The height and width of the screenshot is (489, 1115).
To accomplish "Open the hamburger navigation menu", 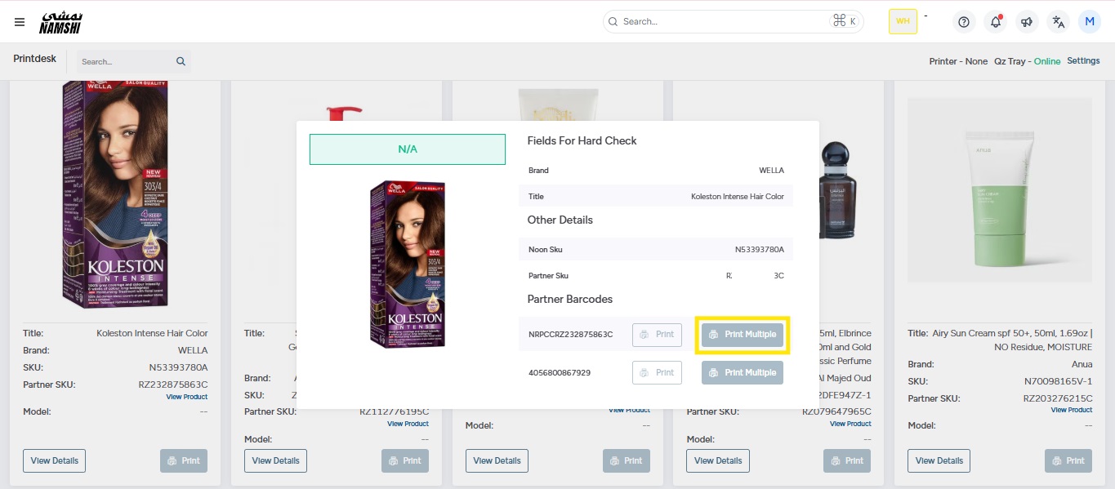I will click(x=20, y=22).
